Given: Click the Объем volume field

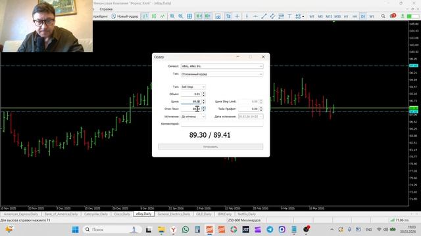Looking at the screenshot, I should (191, 94).
